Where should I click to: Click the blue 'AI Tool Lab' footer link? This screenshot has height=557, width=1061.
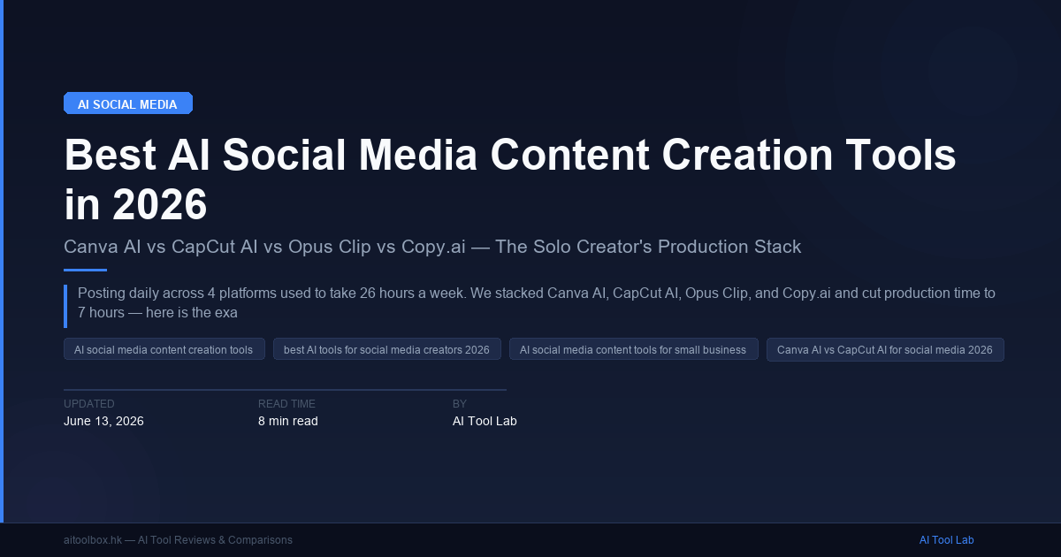(x=946, y=539)
